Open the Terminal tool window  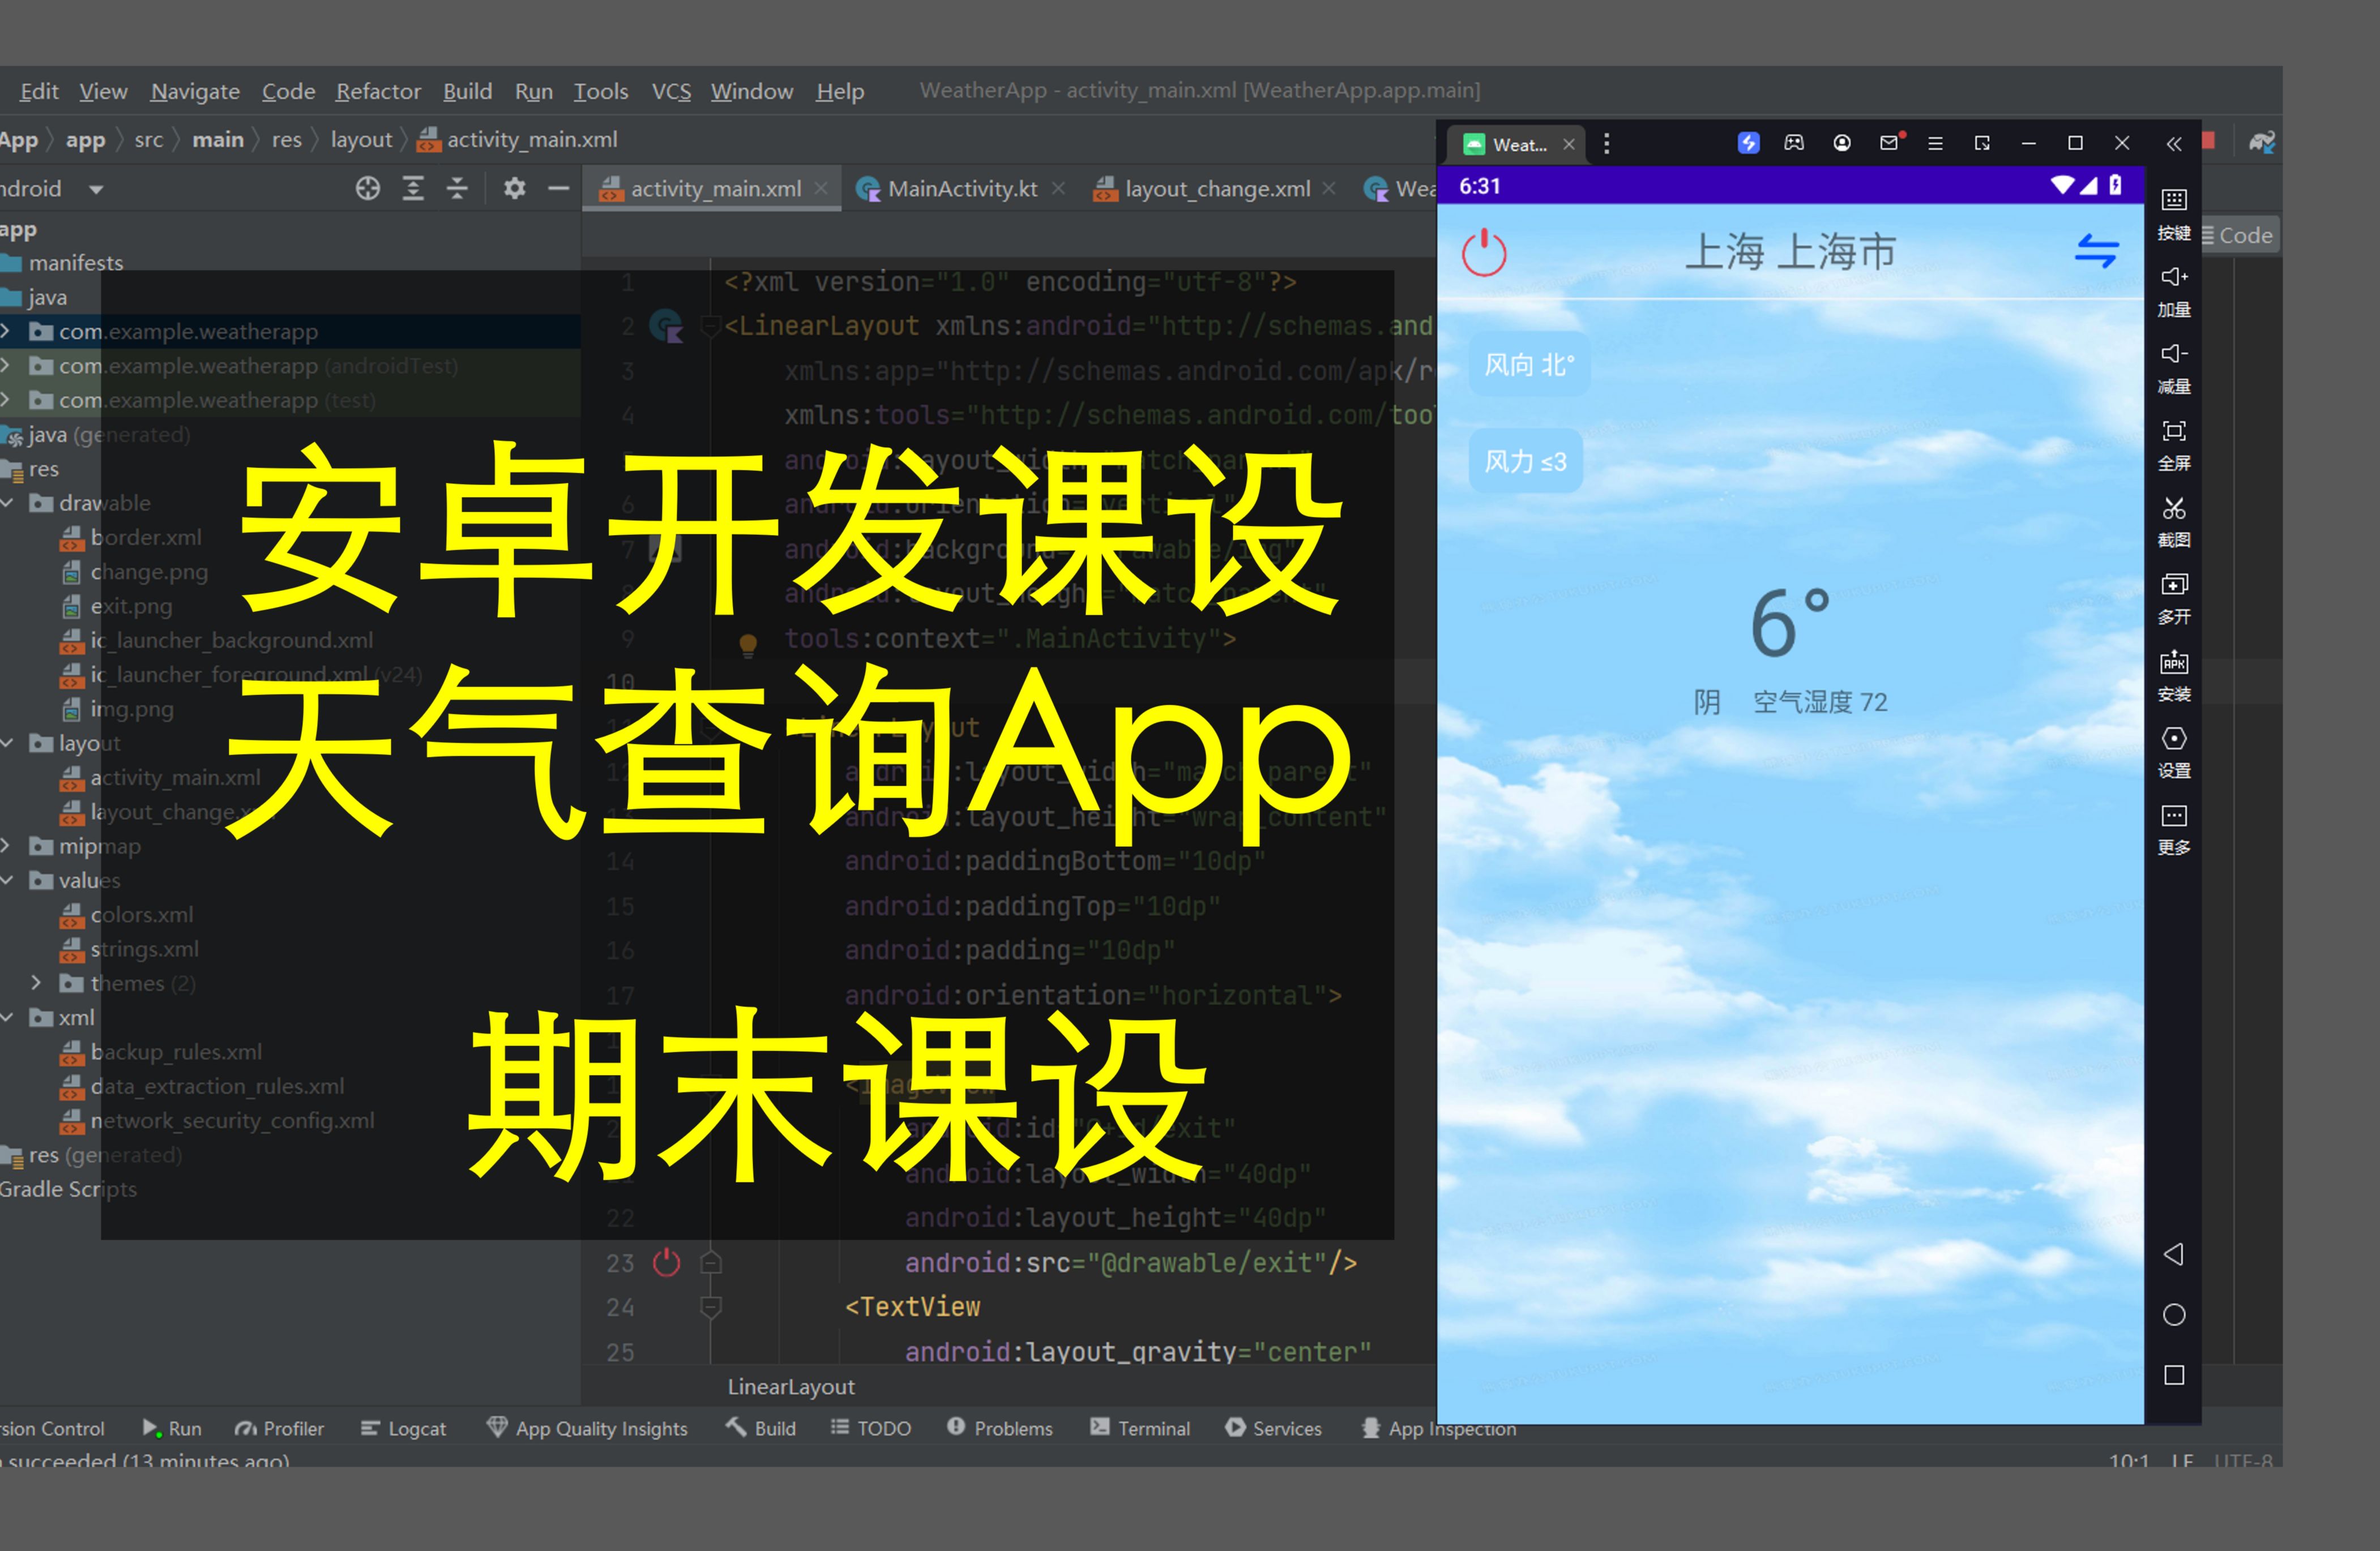(x=1140, y=1428)
